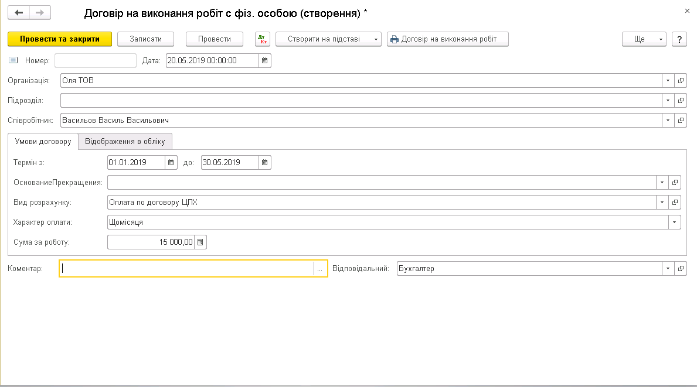This screenshot has width=697, height=387.
Task: Open the Ще menu
Action: tap(644, 39)
